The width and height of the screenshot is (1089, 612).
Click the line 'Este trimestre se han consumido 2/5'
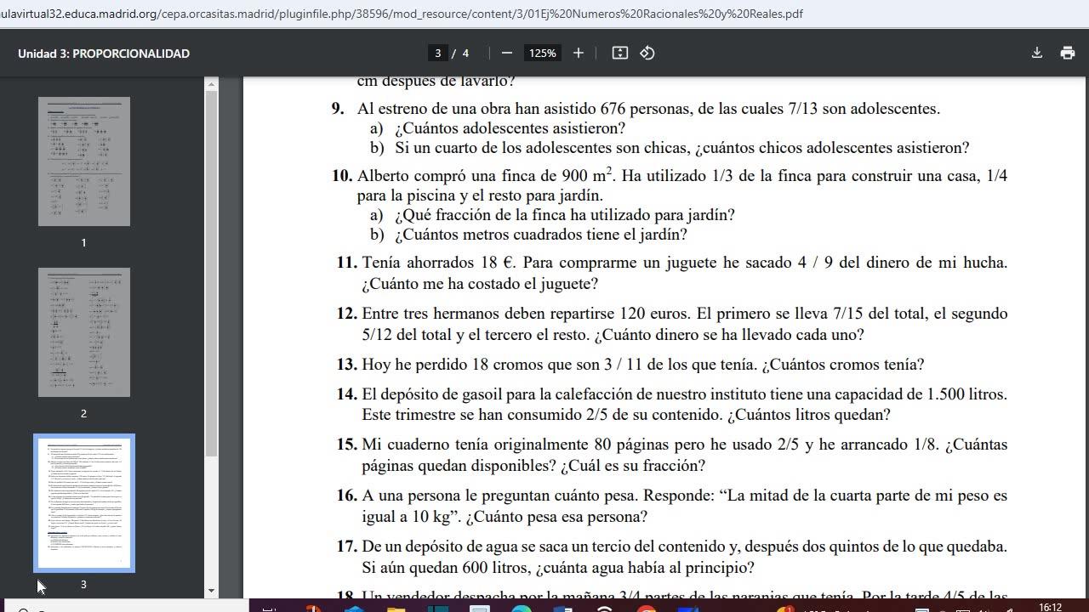pyautogui.click(x=626, y=415)
